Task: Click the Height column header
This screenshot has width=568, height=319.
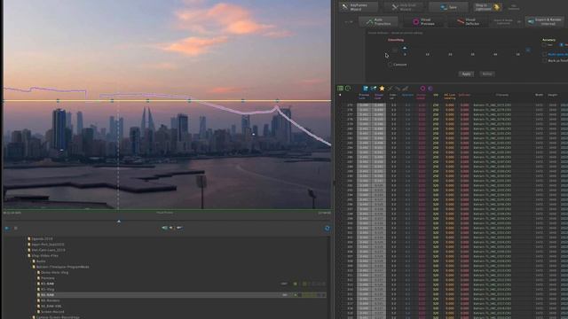Action: (552, 95)
